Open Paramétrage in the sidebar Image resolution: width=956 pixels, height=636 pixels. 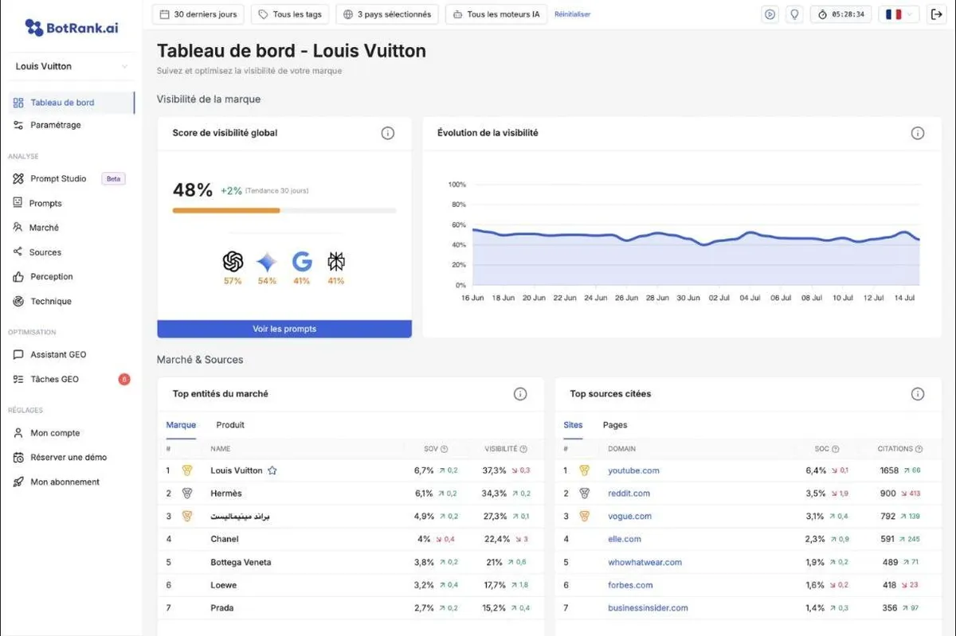pyautogui.click(x=55, y=125)
